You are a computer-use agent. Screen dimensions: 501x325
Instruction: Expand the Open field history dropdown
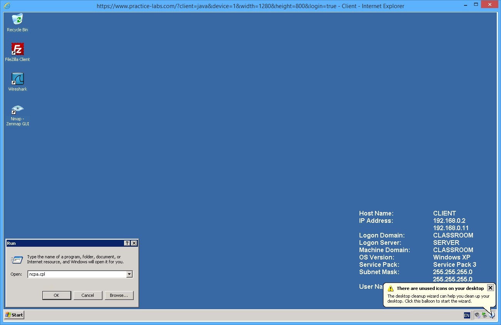click(x=130, y=274)
